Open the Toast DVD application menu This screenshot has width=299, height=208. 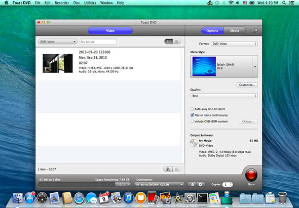pos(22,3)
